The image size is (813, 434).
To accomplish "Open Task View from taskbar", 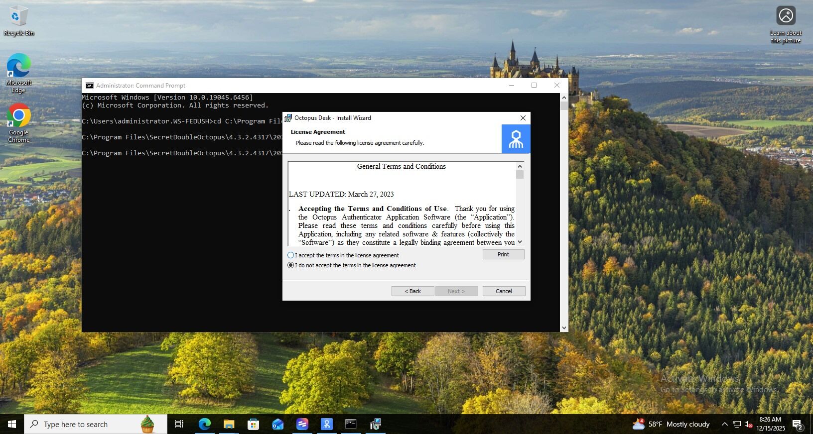I will click(x=179, y=424).
